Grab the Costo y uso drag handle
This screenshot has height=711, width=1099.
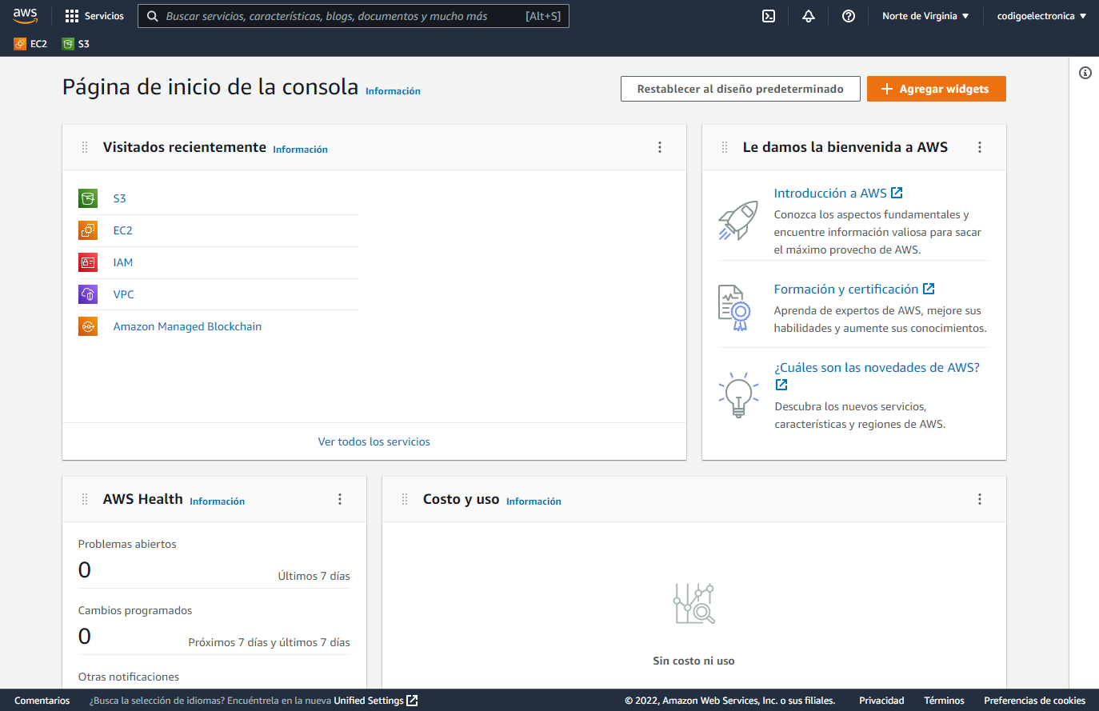[x=405, y=499]
